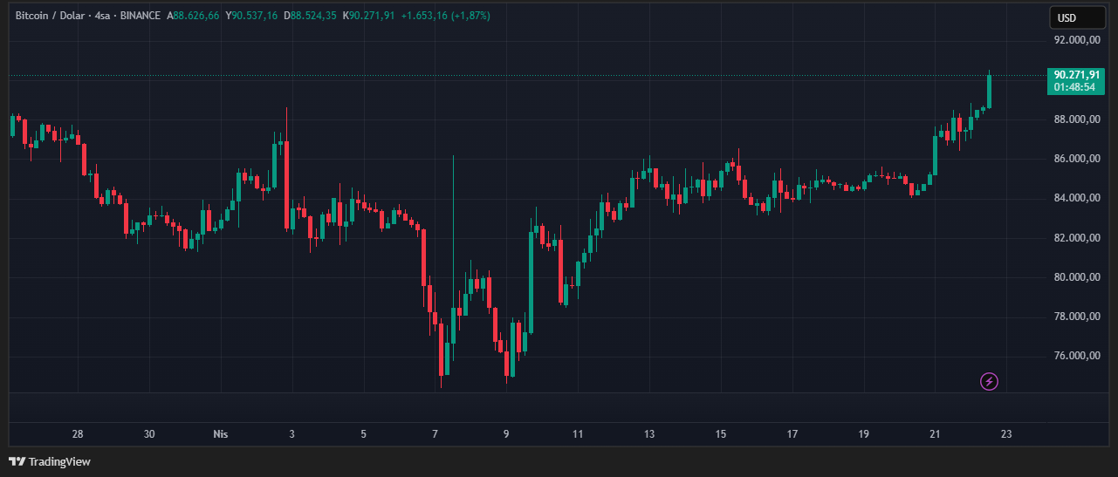Click the BINANCE exchange label in header
Image resolution: width=1118 pixels, height=477 pixels.
click(x=141, y=16)
